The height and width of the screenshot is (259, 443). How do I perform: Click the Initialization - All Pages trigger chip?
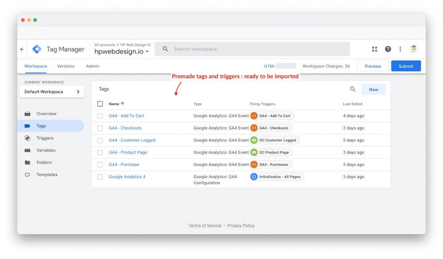pos(277,177)
